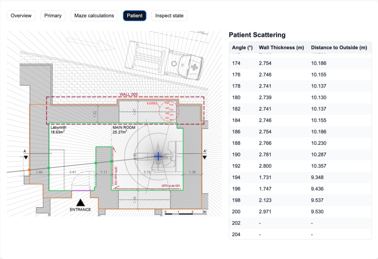Screen dimensions: 378x259
Task: Select the 190 degree angle row
Action: coord(300,154)
